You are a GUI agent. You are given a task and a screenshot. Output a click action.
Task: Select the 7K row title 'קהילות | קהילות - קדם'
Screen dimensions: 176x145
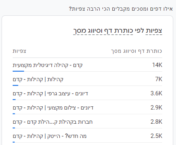[38, 79]
